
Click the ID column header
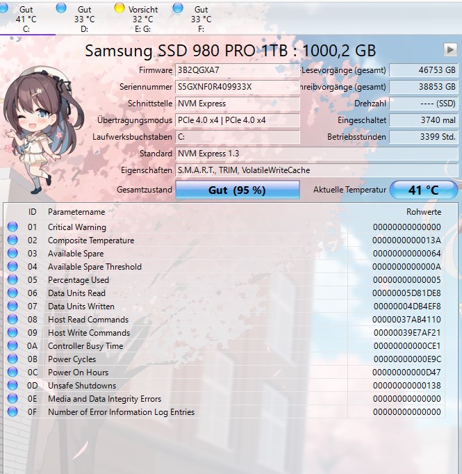tap(33, 212)
